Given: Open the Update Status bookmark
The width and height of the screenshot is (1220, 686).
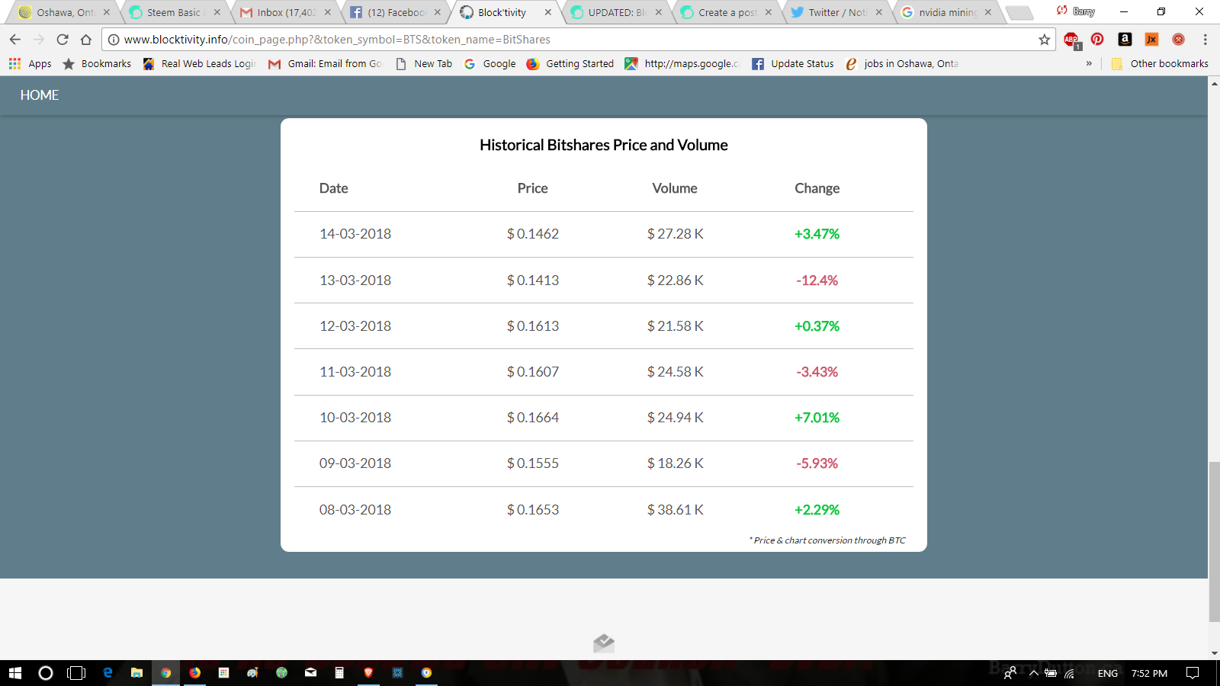Looking at the screenshot, I should tap(793, 64).
